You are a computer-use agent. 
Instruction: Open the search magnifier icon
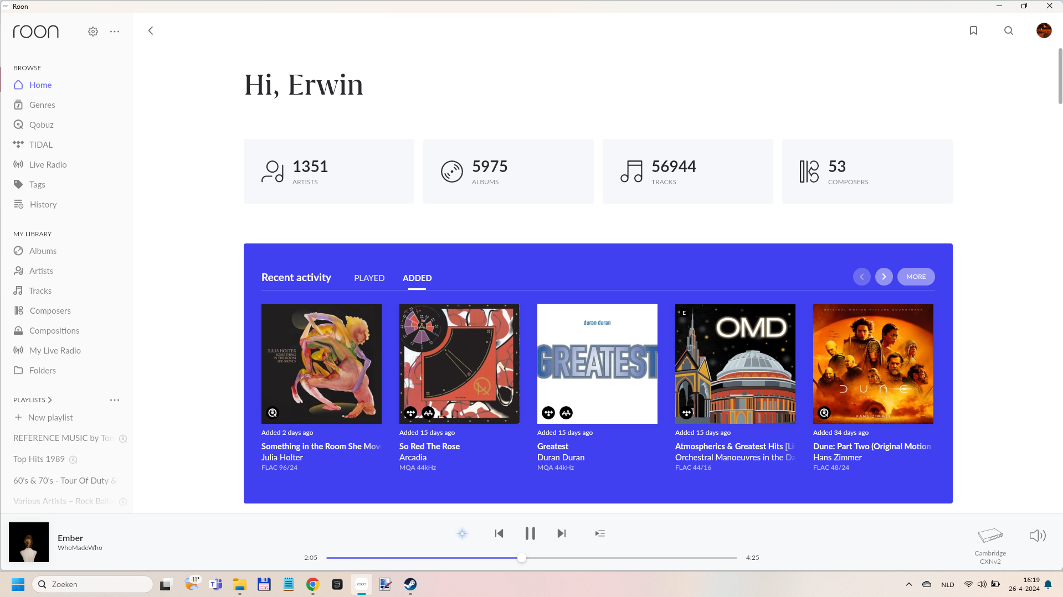[1009, 30]
